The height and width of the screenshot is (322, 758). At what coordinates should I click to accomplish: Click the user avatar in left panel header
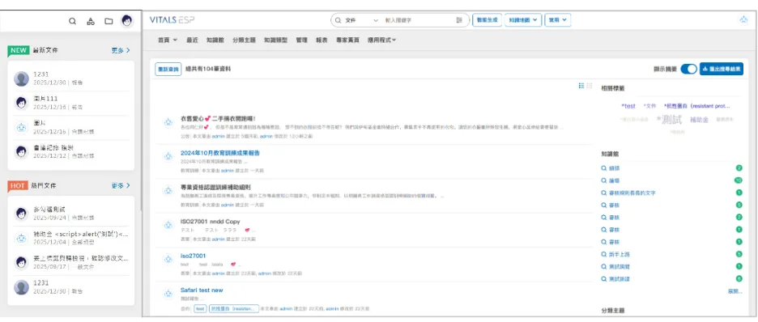pos(126,21)
